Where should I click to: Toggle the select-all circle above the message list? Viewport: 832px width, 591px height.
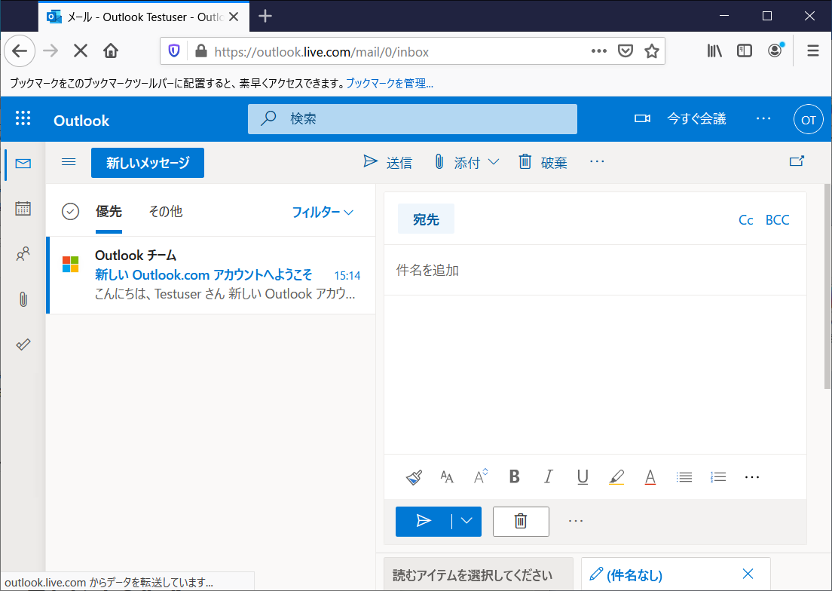pos(70,212)
